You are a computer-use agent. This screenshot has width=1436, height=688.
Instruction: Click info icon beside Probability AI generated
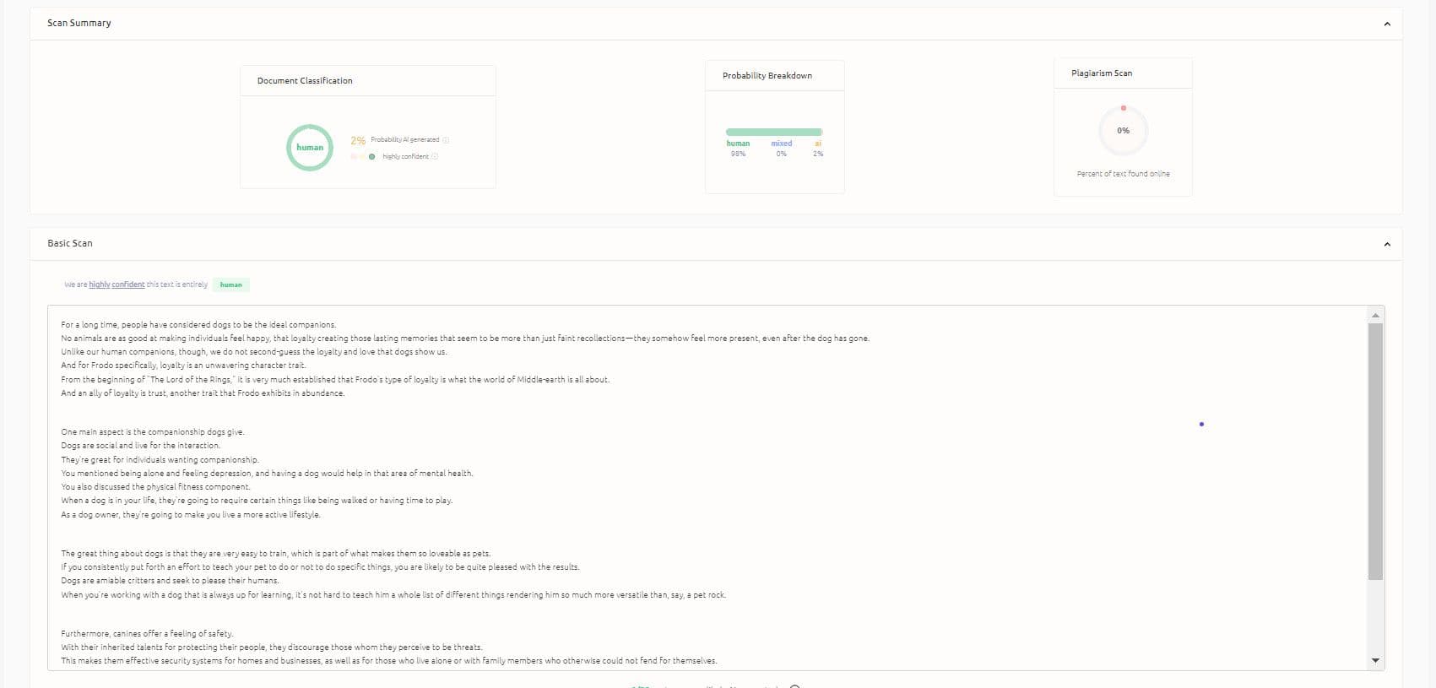[446, 140]
